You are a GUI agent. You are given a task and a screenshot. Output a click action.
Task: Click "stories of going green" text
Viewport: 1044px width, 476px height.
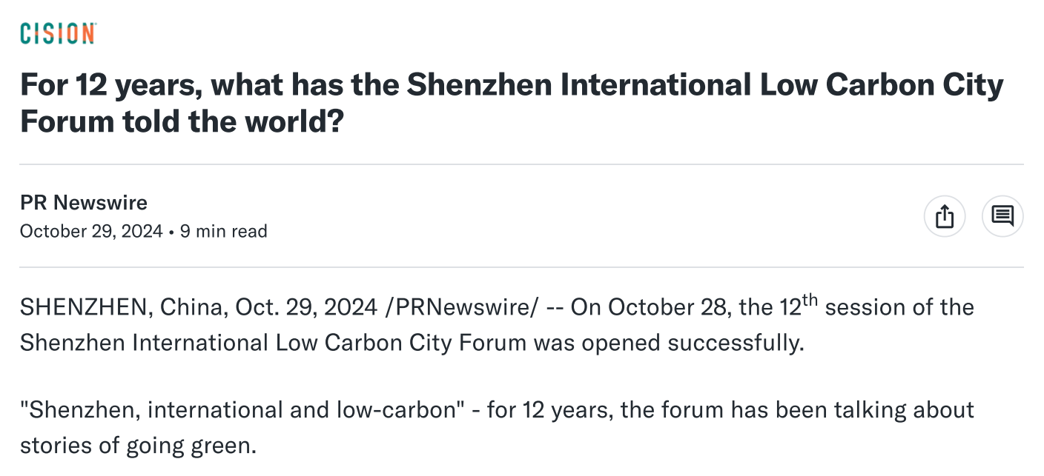(138, 446)
